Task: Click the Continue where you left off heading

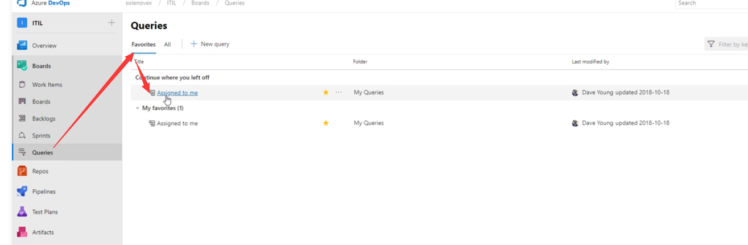Action: tap(173, 77)
